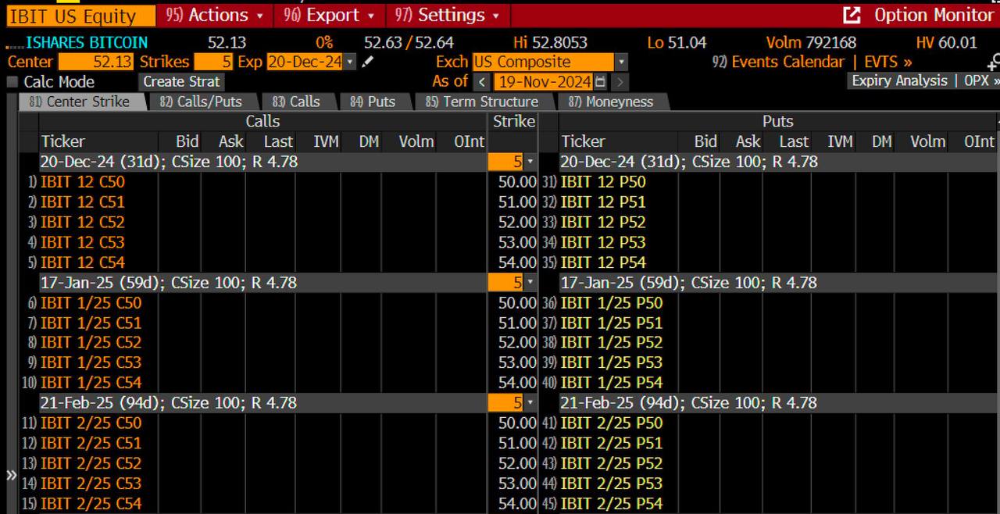
Task: Select call IBIT 12 C52
Action: [83, 223]
